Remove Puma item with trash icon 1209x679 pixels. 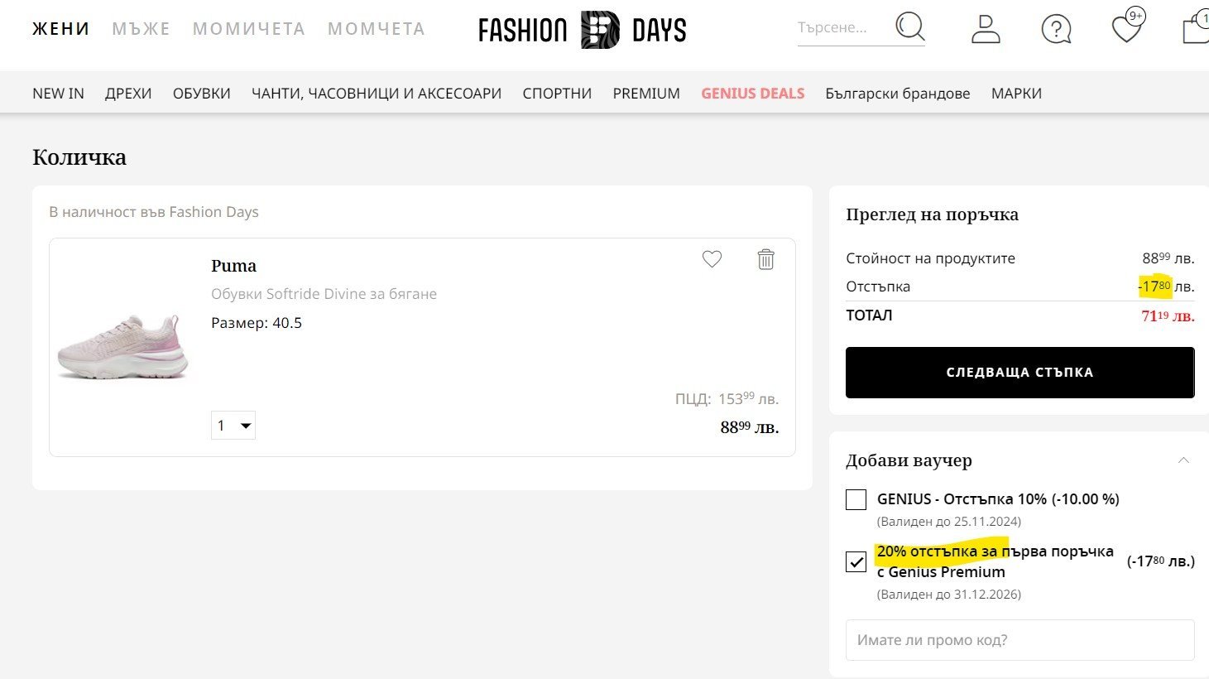point(765,259)
